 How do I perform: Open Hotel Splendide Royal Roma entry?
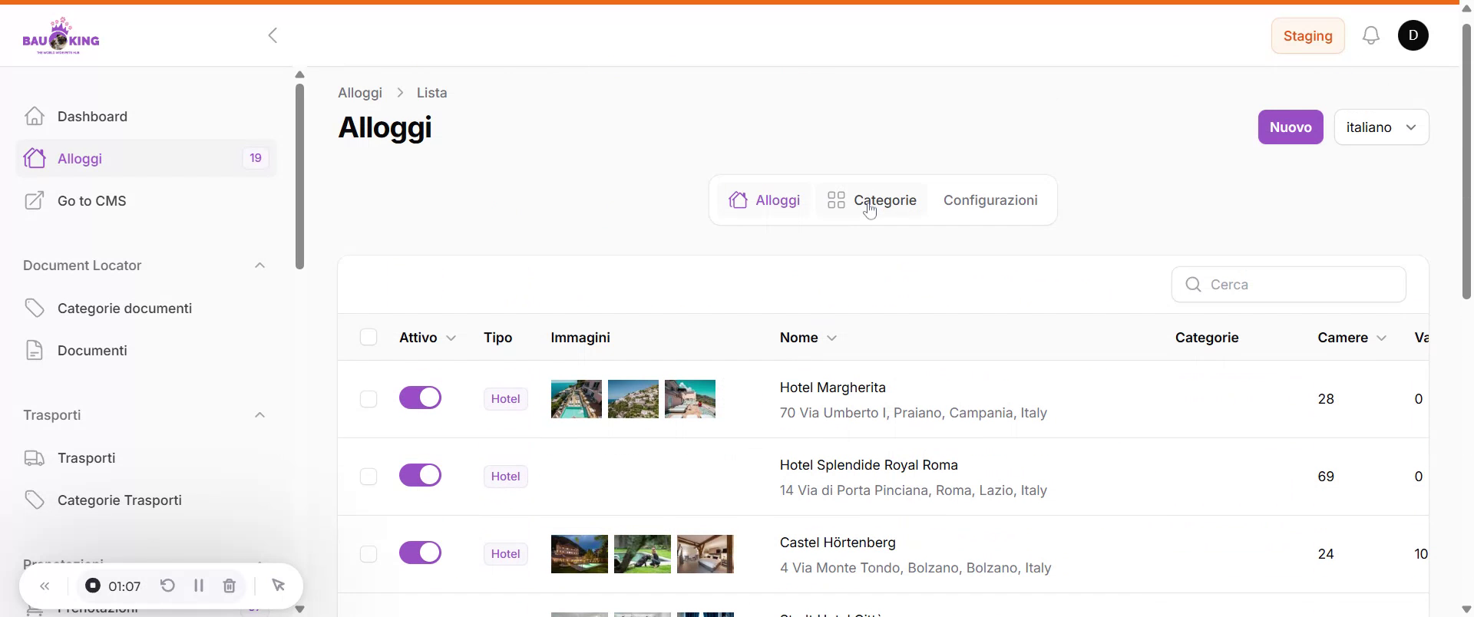869,465
